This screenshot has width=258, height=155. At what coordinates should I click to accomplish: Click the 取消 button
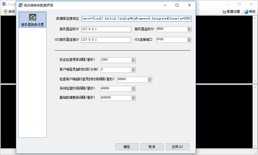tap(152, 147)
